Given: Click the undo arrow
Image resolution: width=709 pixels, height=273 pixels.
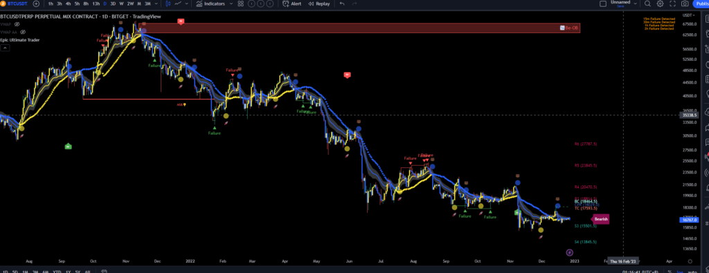Looking at the screenshot, I should coord(342,3).
